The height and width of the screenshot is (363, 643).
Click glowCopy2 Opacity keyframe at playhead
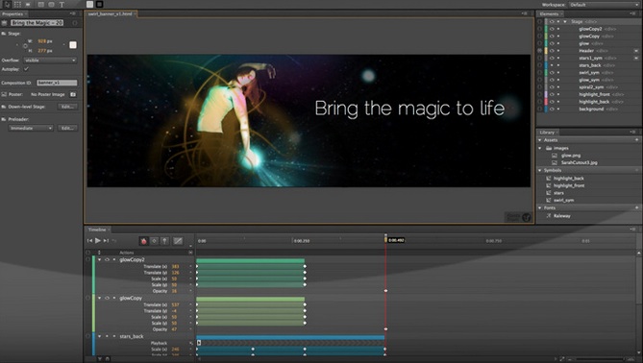tap(385, 291)
